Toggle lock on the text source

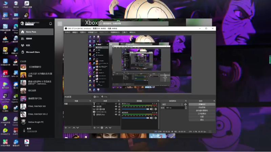(x=119, y=104)
